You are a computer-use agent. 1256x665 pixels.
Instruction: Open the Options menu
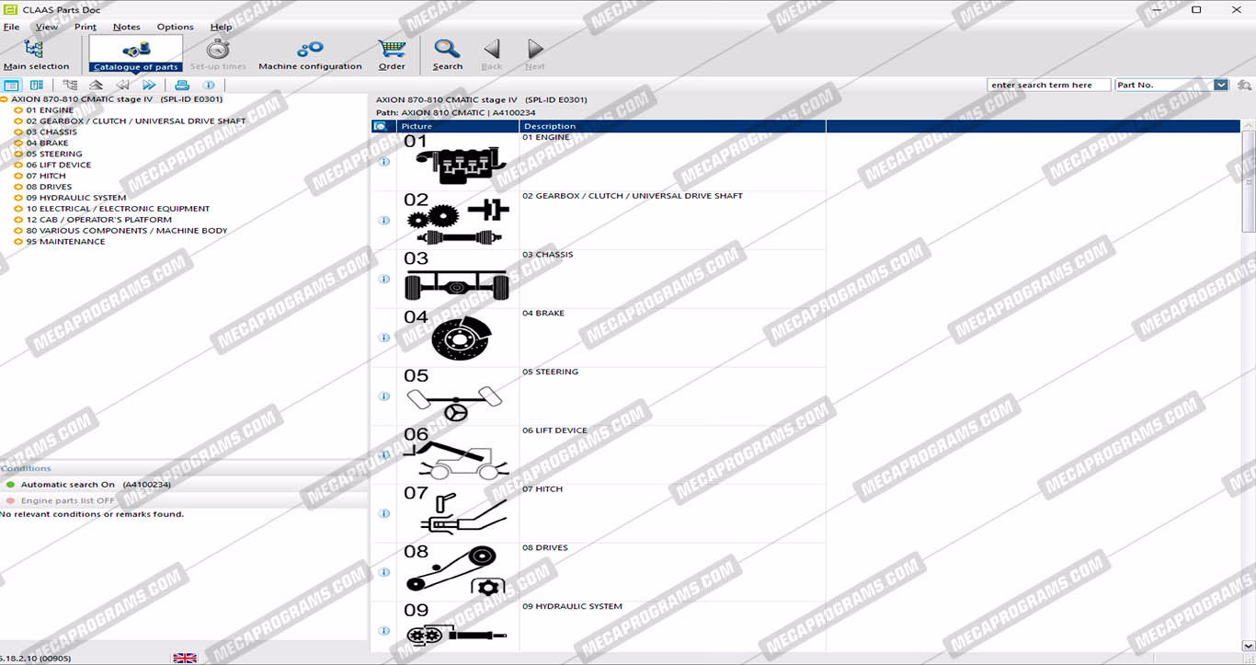tap(175, 27)
